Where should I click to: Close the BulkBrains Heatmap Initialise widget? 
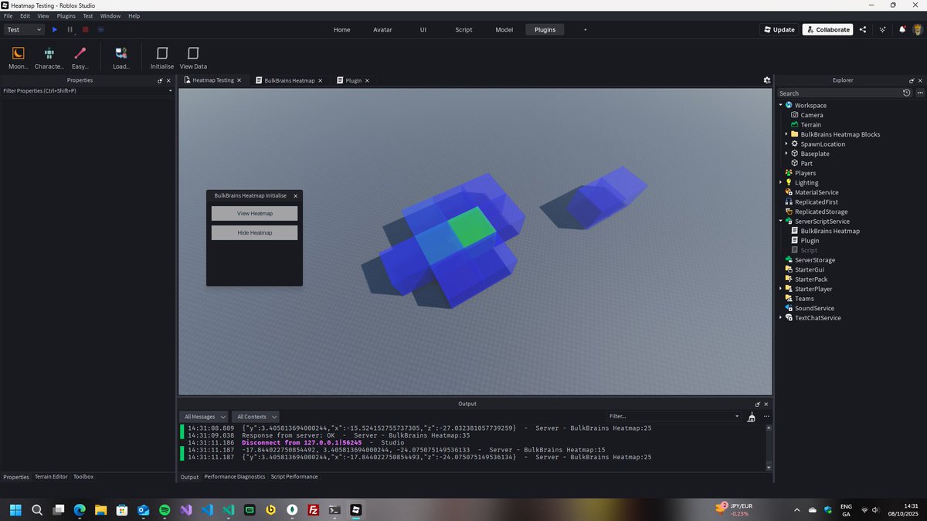point(296,196)
